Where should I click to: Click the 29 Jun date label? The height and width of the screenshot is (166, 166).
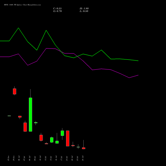point(14,158)
